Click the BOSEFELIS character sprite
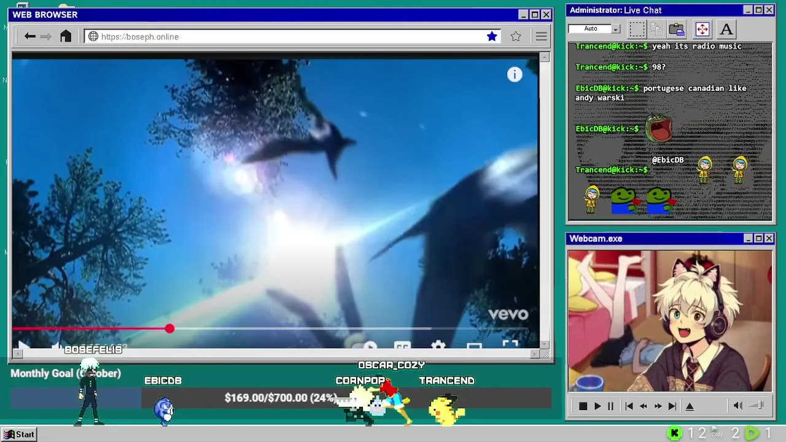786x442 pixels. point(90,392)
